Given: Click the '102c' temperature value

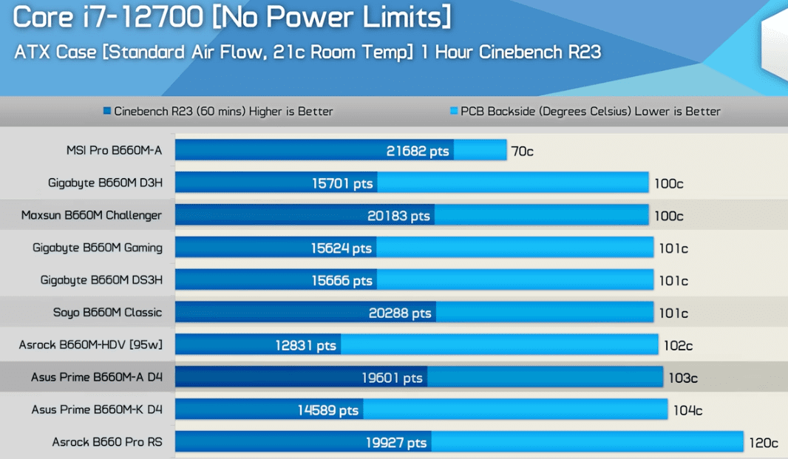Looking at the screenshot, I should click(x=678, y=345).
